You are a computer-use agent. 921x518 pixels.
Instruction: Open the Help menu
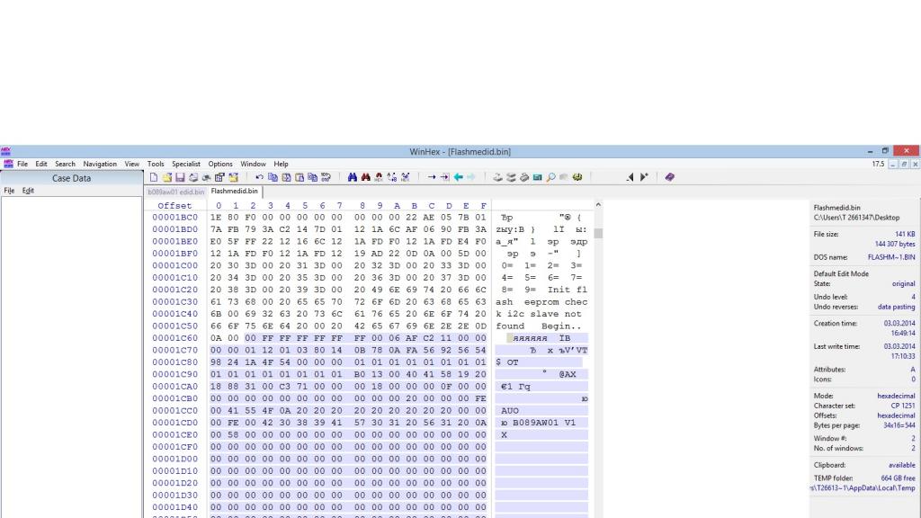click(x=281, y=164)
